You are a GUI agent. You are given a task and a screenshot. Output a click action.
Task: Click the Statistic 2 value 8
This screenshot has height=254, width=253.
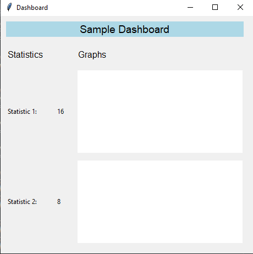click(x=59, y=202)
